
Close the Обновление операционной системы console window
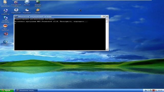click(x=107, y=17)
